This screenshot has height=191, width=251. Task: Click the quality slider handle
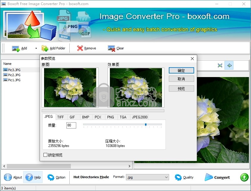tap(146, 125)
